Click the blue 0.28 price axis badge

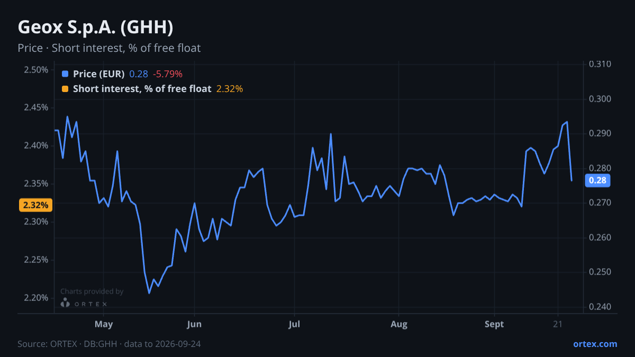597,181
